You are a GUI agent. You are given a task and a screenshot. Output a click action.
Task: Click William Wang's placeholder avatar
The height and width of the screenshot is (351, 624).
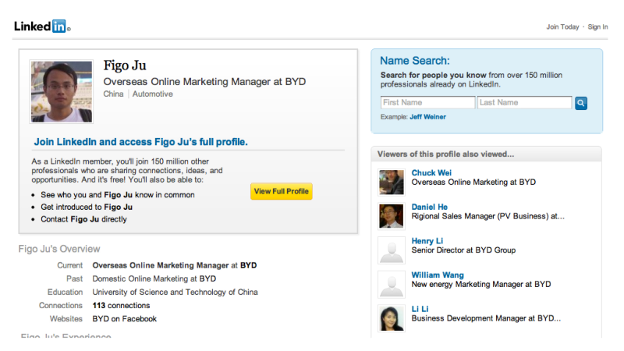click(392, 284)
